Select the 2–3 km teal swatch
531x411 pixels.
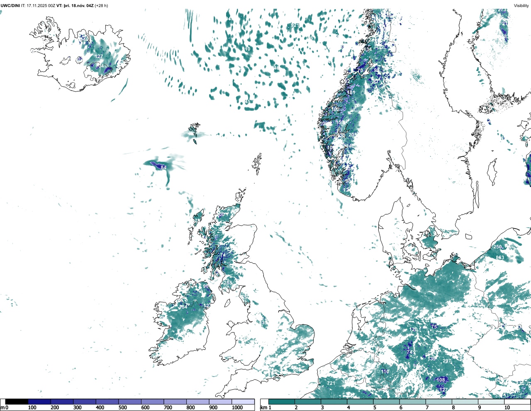[x=308, y=402]
